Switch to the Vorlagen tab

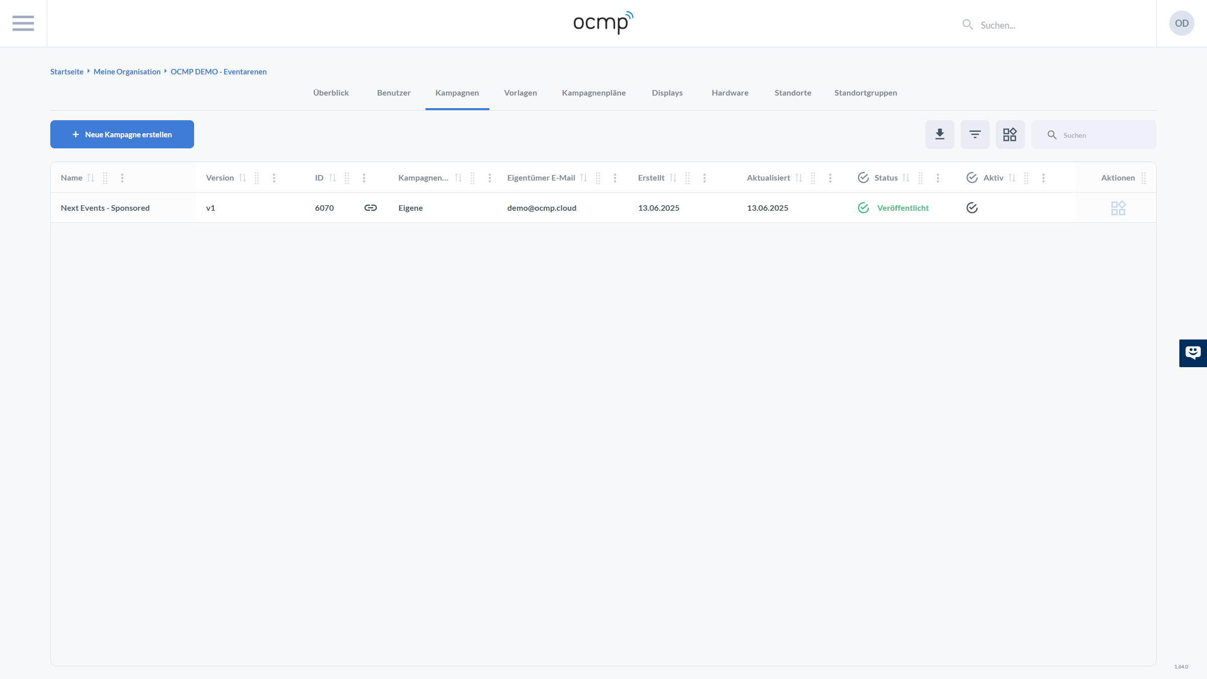click(520, 93)
